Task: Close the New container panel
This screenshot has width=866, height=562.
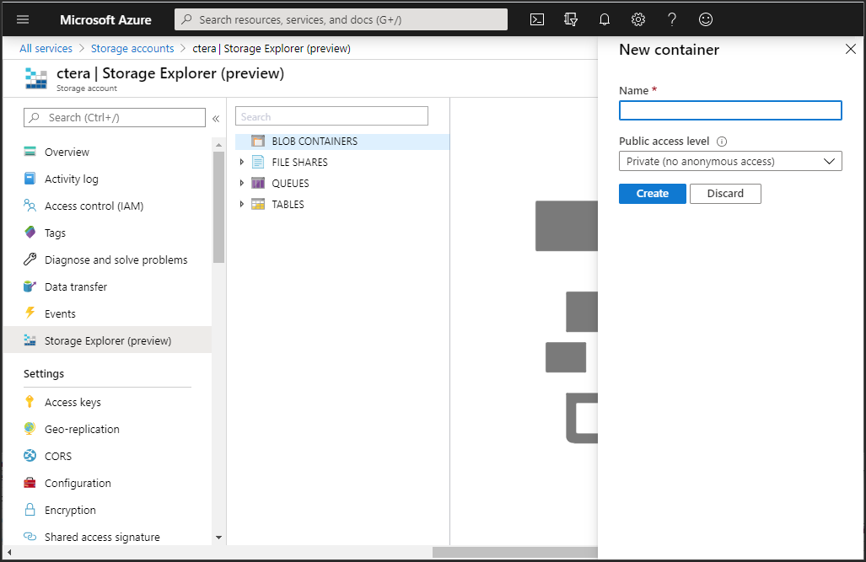Action: (851, 49)
